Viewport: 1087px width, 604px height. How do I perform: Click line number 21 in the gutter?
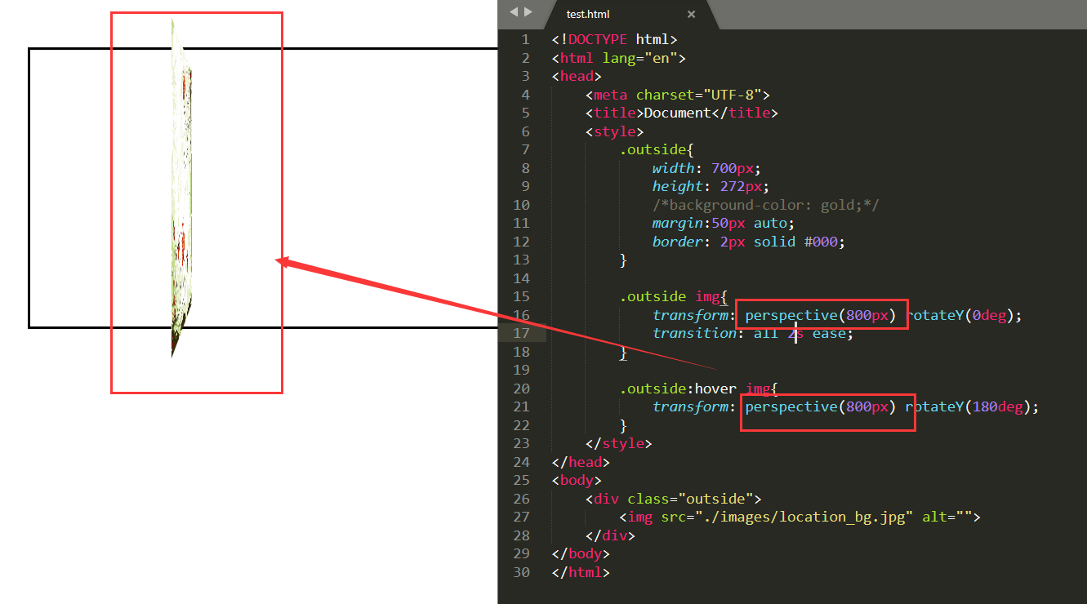click(522, 406)
